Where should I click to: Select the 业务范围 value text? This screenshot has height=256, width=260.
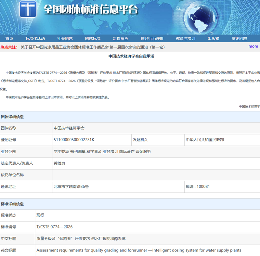coord(102,151)
